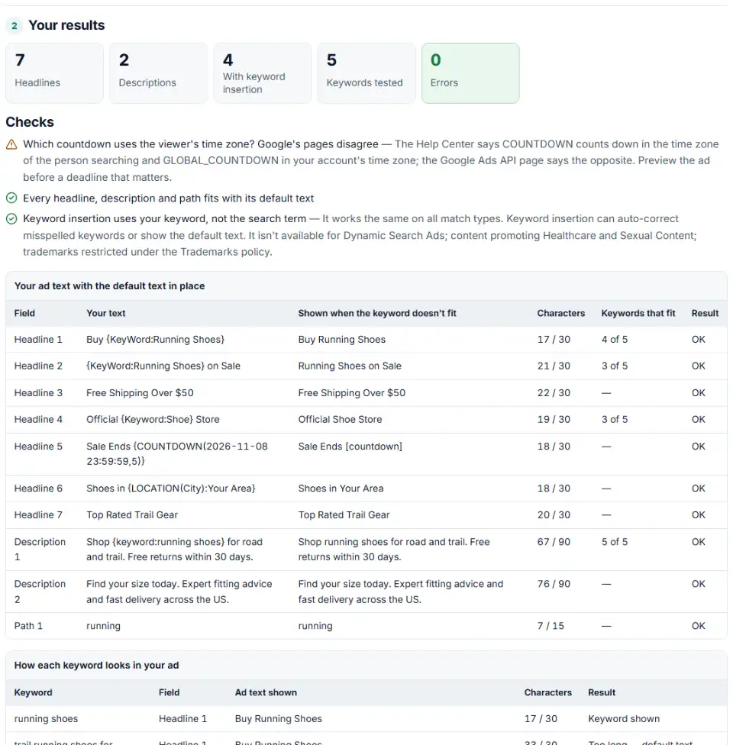Click the 'Ad text shown' column header
733x745 pixels.
pyautogui.click(x=266, y=693)
